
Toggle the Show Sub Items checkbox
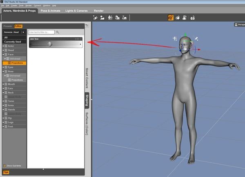[4, 166]
